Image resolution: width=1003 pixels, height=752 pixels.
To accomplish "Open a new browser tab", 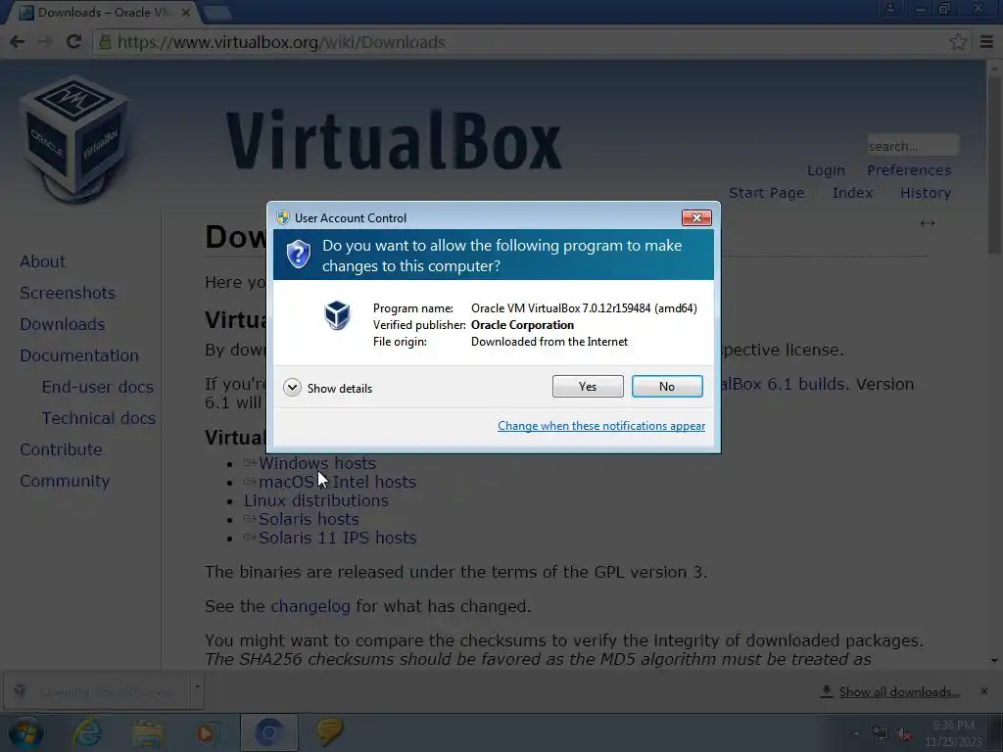I will coord(217,13).
